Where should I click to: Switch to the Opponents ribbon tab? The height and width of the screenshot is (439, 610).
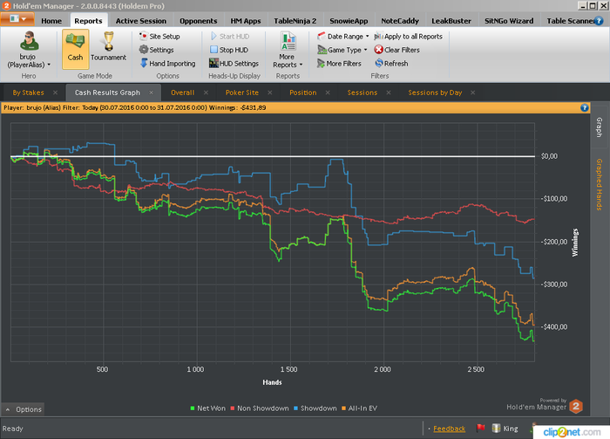pos(197,20)
